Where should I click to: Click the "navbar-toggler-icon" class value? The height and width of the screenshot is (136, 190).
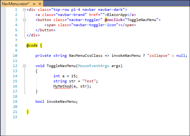point(95,25)
